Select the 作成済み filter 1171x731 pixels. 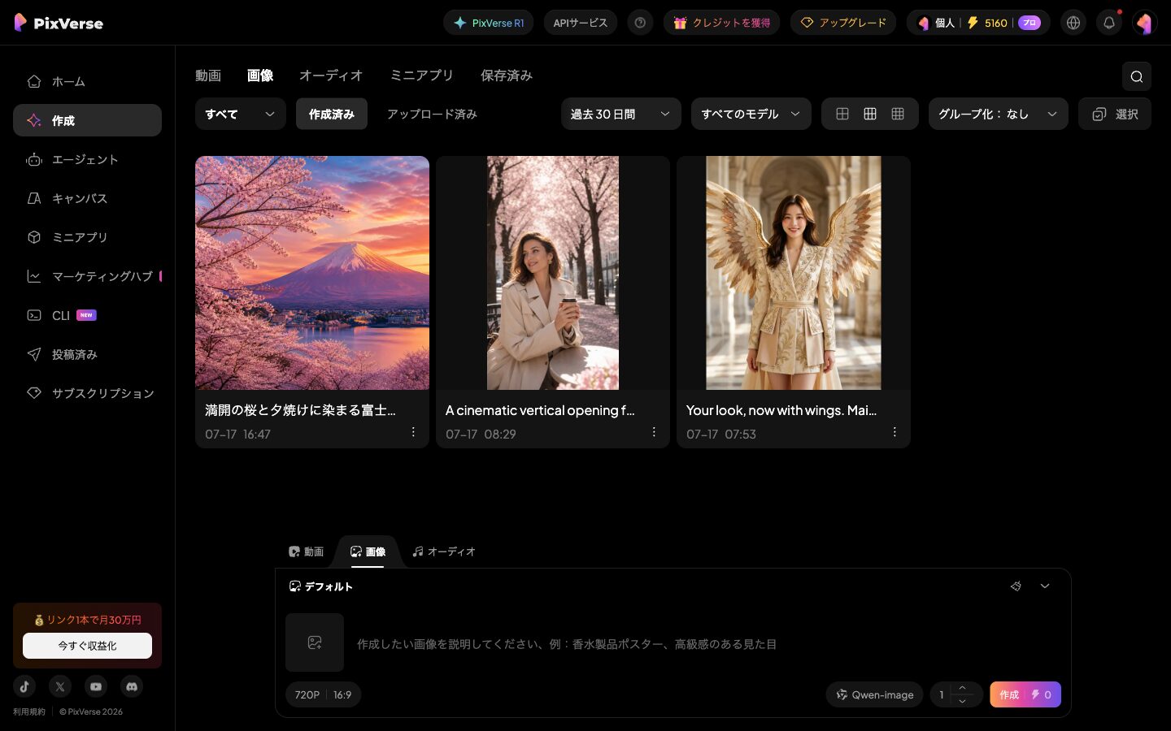tap(332, 114)
